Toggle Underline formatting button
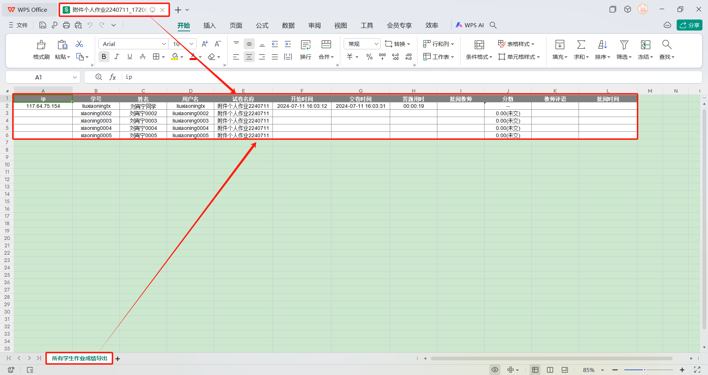The width and height of the screenshot is (708, 375). 129,57
